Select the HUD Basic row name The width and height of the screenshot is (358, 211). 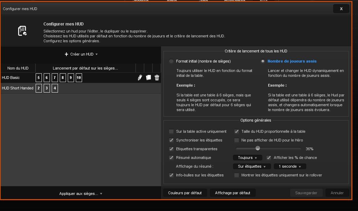click(11, 78)
